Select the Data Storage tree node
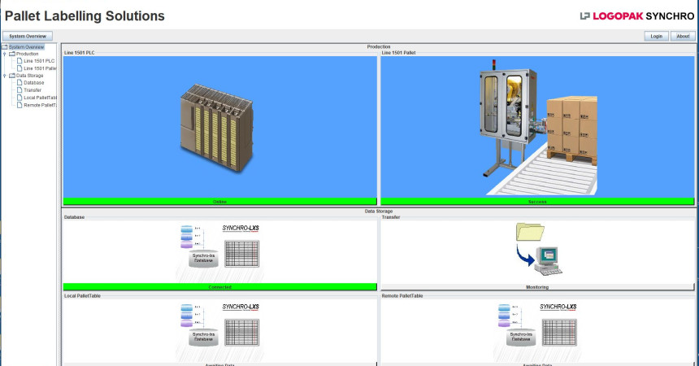The image size is (699, 366). pos(29,76)
